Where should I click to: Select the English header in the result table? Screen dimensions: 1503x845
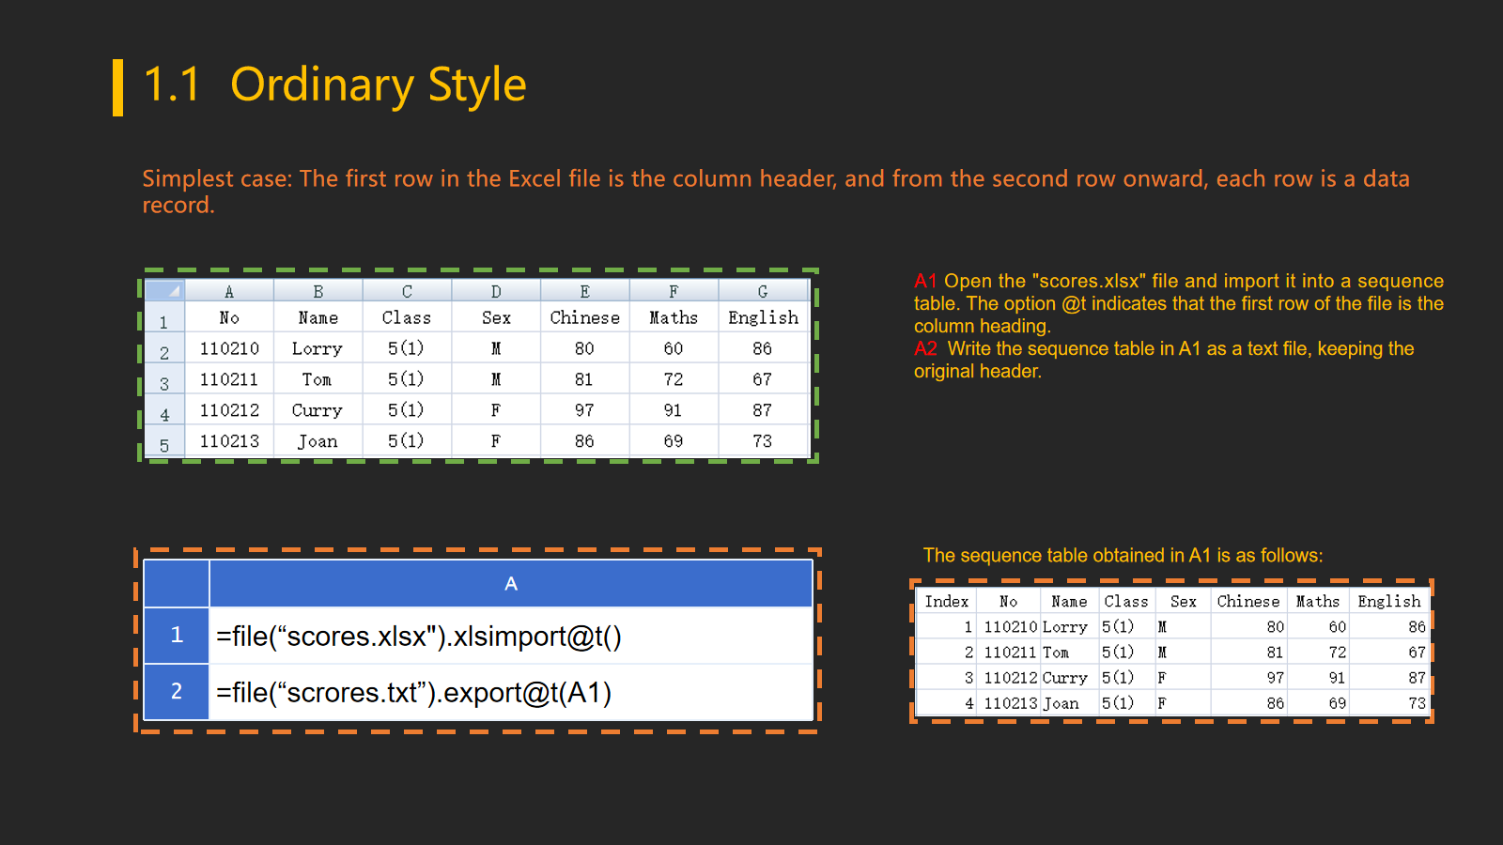(x=1388, y=601)
